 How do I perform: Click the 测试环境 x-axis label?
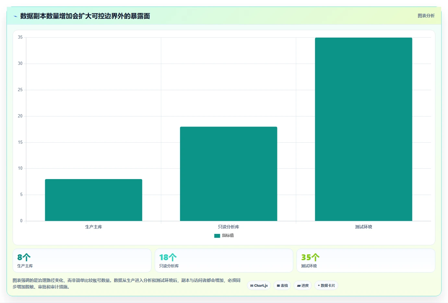point(363,227)
